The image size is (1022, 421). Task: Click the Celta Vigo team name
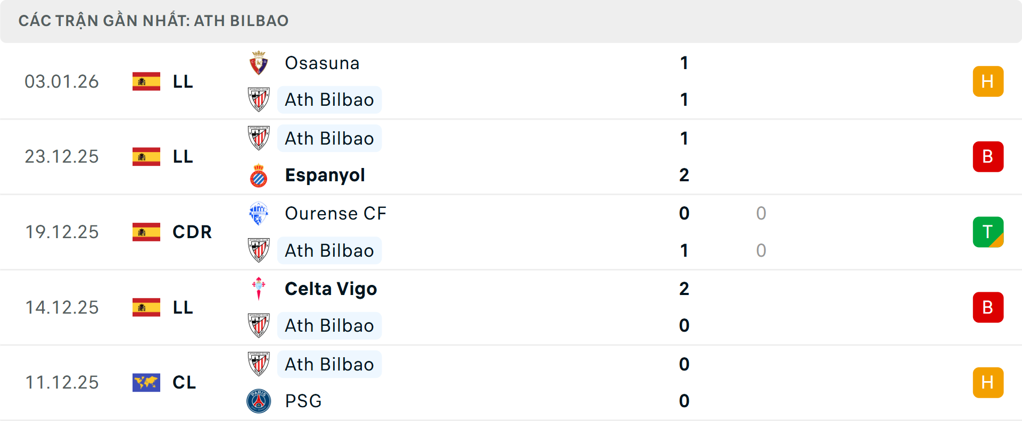(x=331, y=289)
